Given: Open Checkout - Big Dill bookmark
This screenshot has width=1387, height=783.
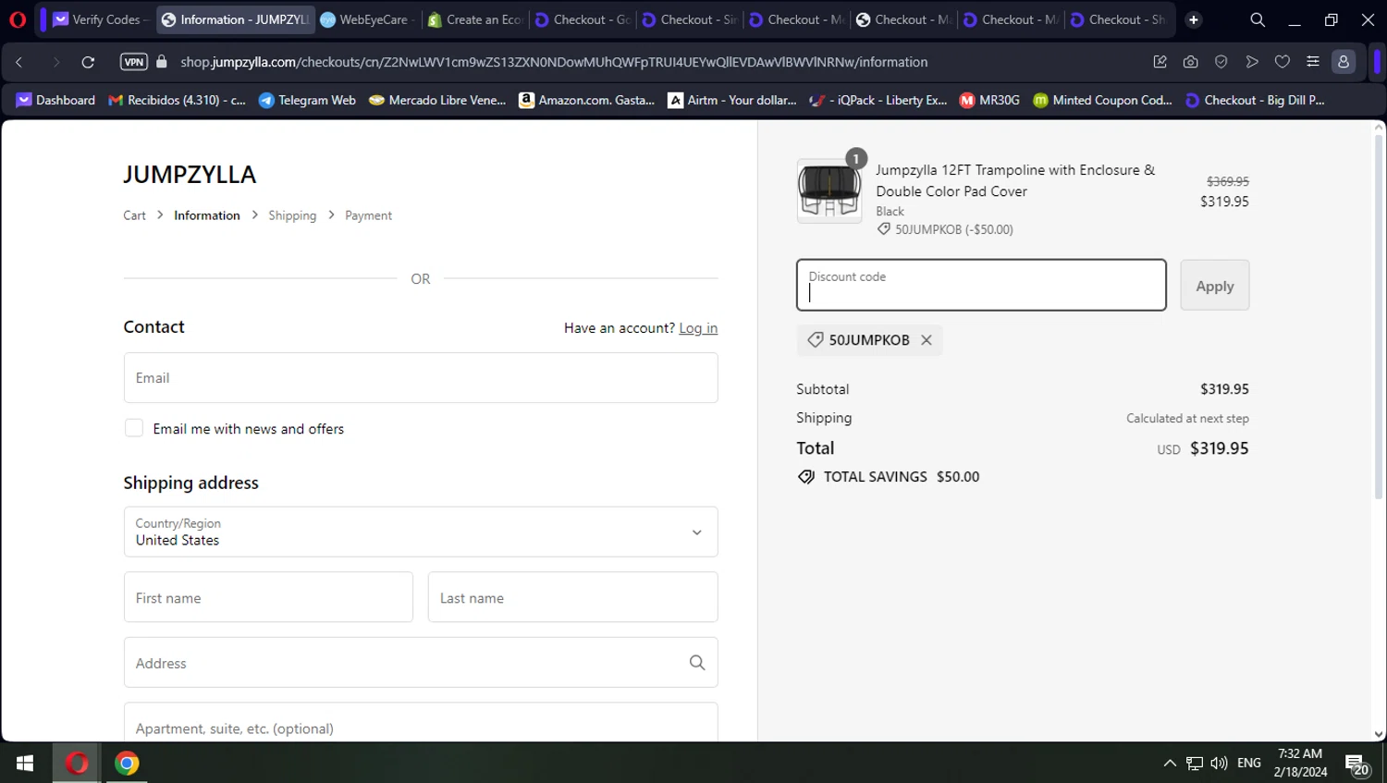Looking at the screenshot, I should [1255, 100].
